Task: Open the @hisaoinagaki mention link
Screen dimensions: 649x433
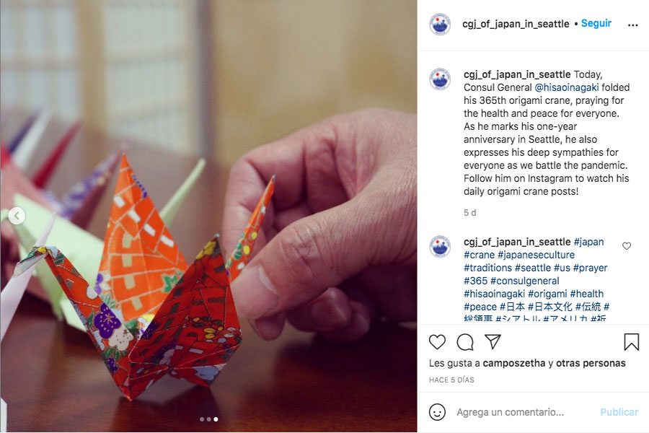Action: pos(566,87)
